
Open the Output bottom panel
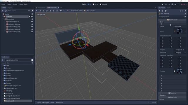[38, 102]
